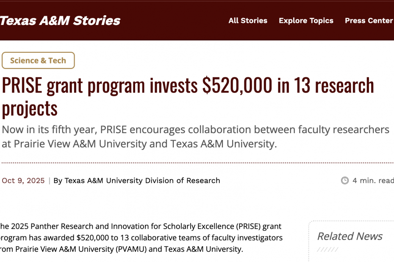Click the "4 min. read" label
This screenshot has width=394, height=262.
(x=373, y=180)
